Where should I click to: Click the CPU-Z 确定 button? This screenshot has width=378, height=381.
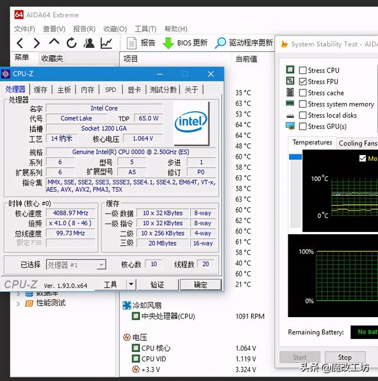[x=201, y=285]
